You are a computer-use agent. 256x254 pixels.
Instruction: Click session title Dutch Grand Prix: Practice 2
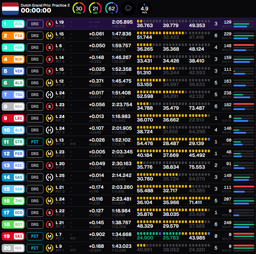click(45, 5)
